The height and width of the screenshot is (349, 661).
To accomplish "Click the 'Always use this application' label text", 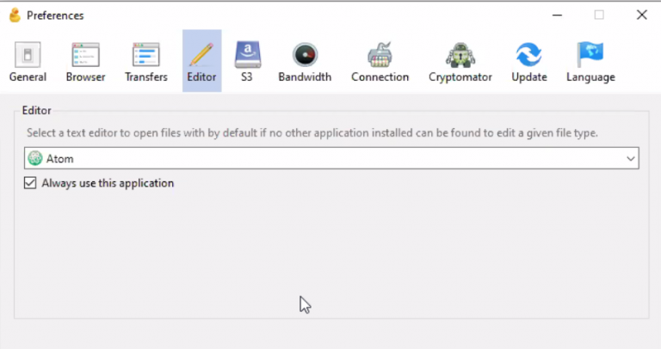I will pos(108,183).
